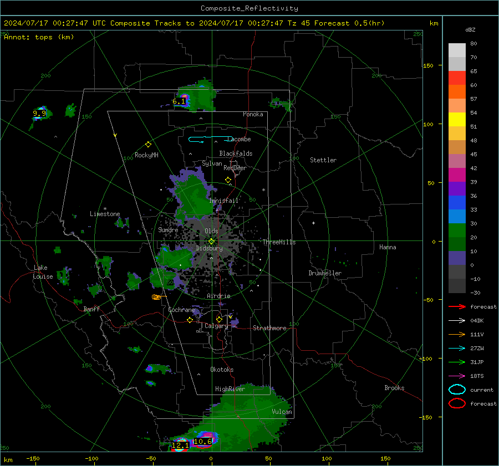
Task: Click the orange 111V track arrow
Action: pos(457,334)
